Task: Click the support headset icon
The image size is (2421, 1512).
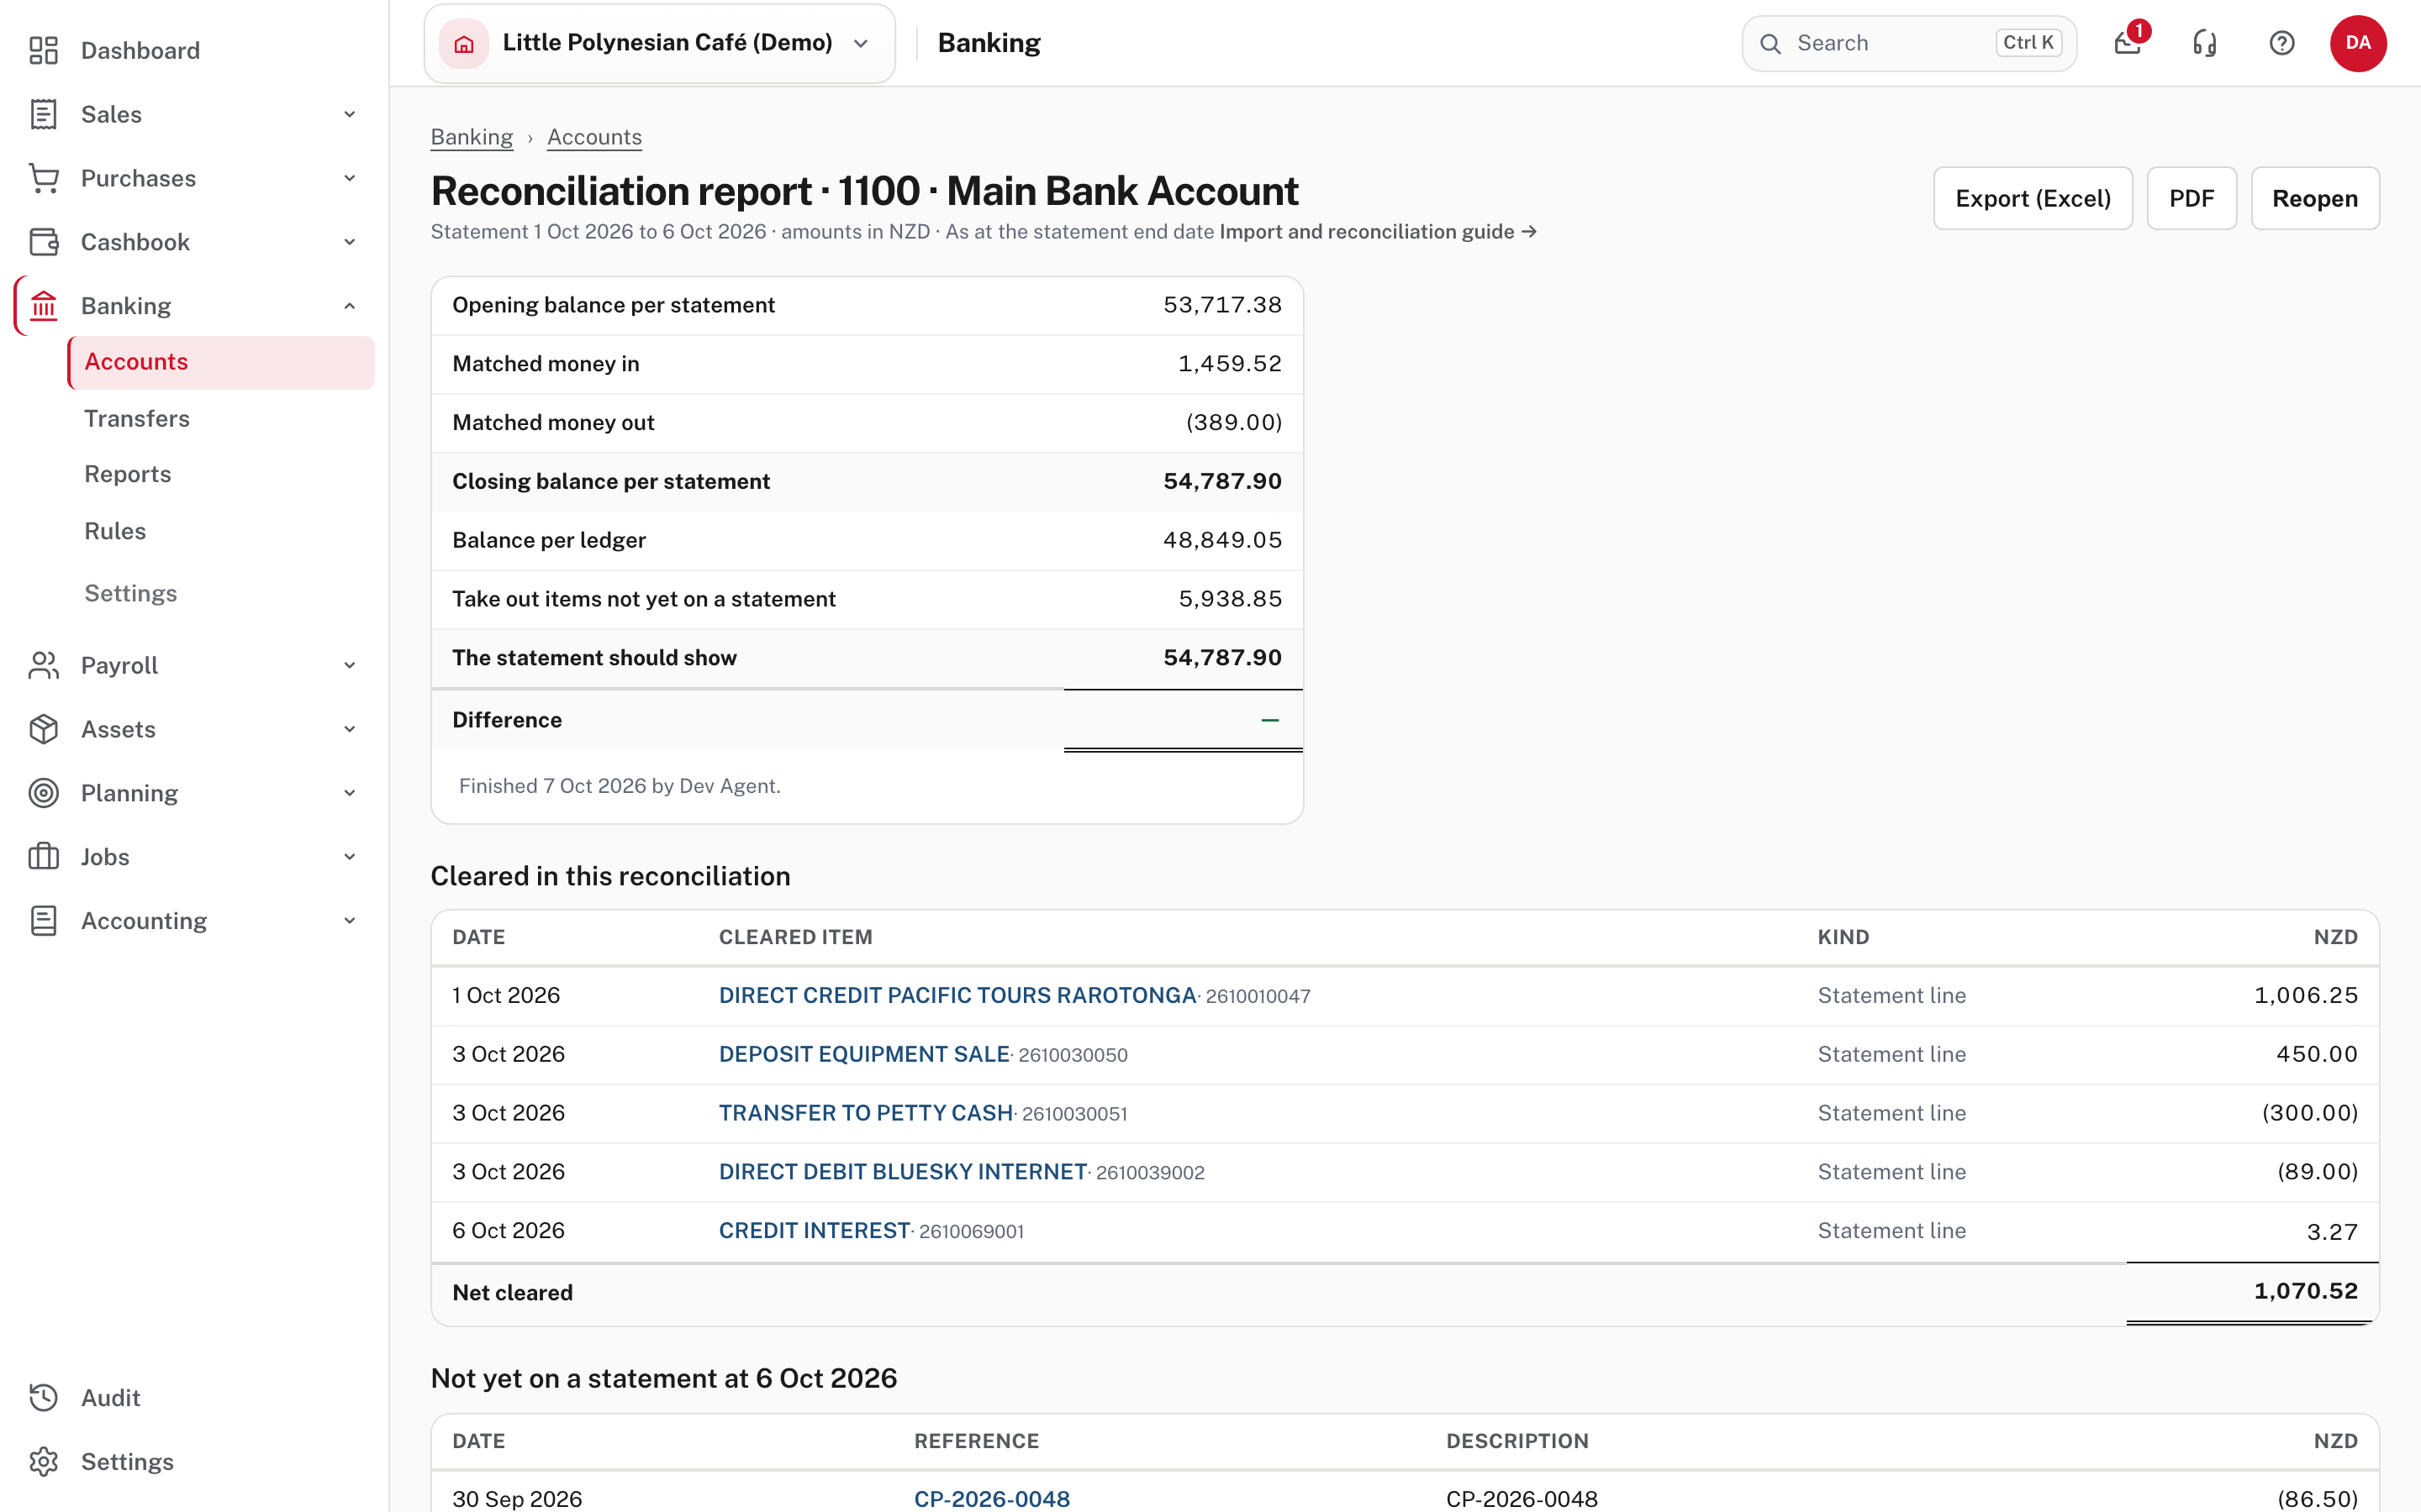Action: coord(2205,43)
